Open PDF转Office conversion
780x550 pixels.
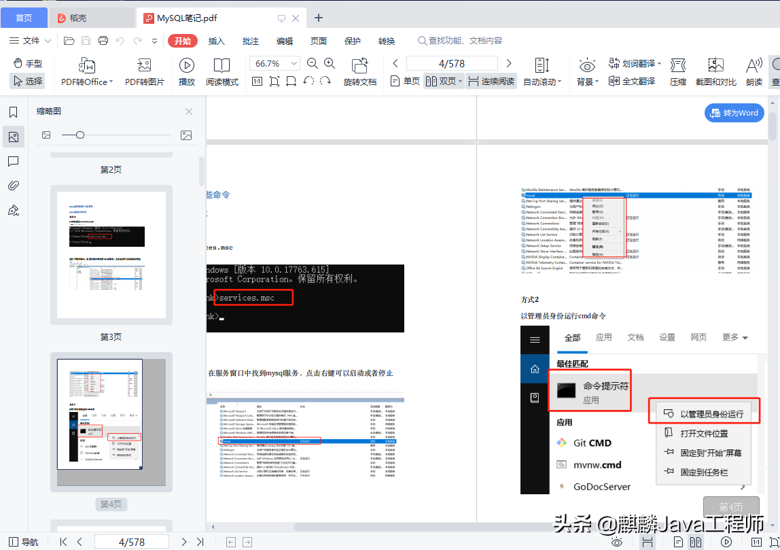click(x=86, y=72)
